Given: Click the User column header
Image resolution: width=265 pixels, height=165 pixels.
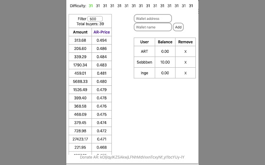Looking at the screenshot, I should 145,42.
